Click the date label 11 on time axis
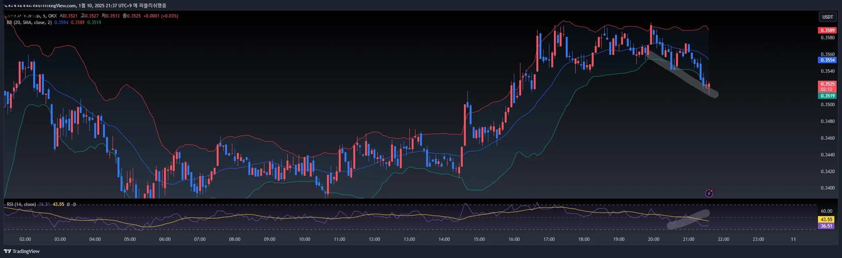The image size is (842, 258). (x=793, y=239)
